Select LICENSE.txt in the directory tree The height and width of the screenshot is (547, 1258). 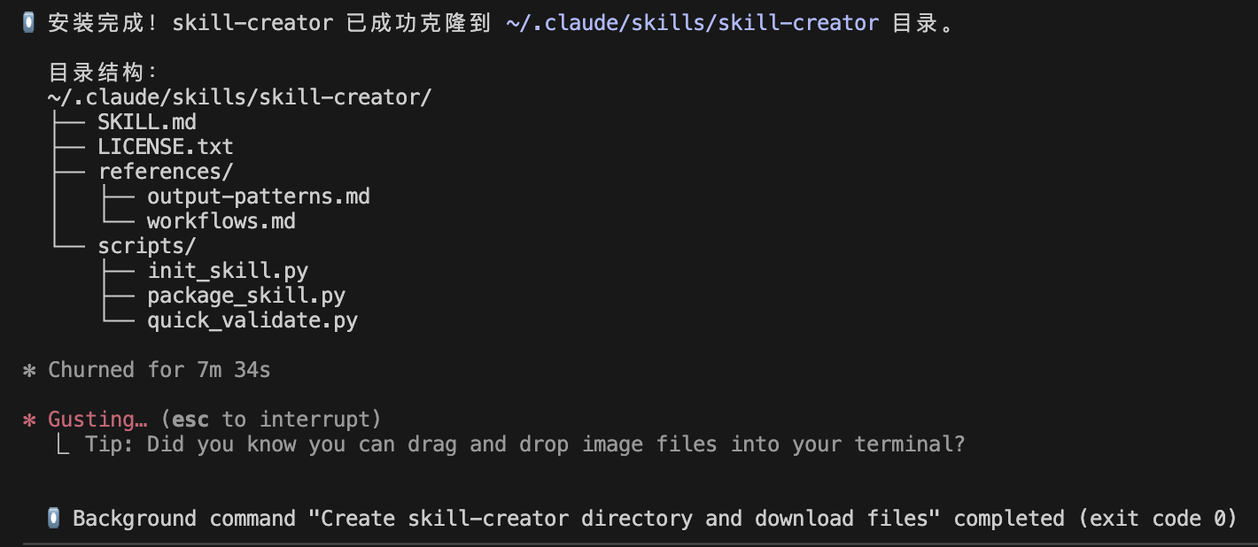[166, 147]
